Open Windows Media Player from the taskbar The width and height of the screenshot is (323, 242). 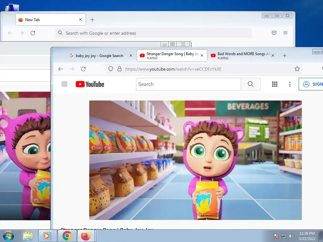47,236
